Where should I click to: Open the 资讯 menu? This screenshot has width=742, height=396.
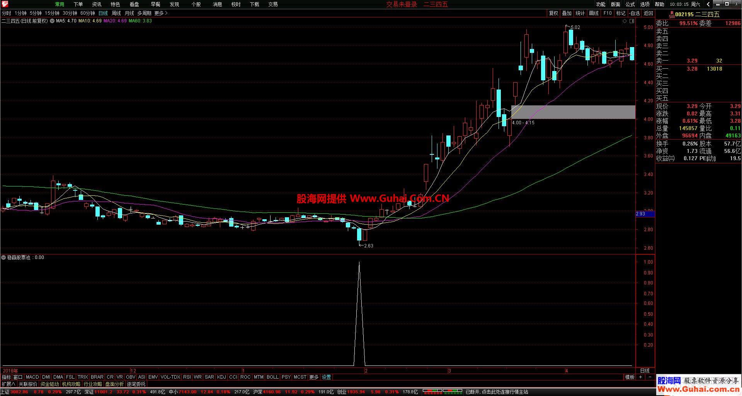tap(97, 4)
